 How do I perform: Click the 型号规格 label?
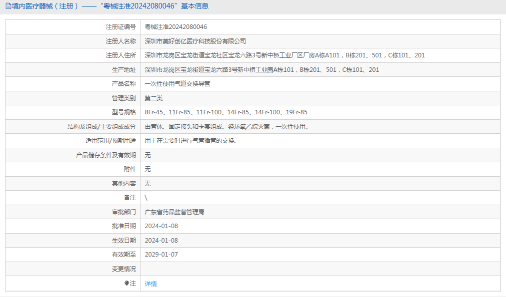tap(123, 112)
